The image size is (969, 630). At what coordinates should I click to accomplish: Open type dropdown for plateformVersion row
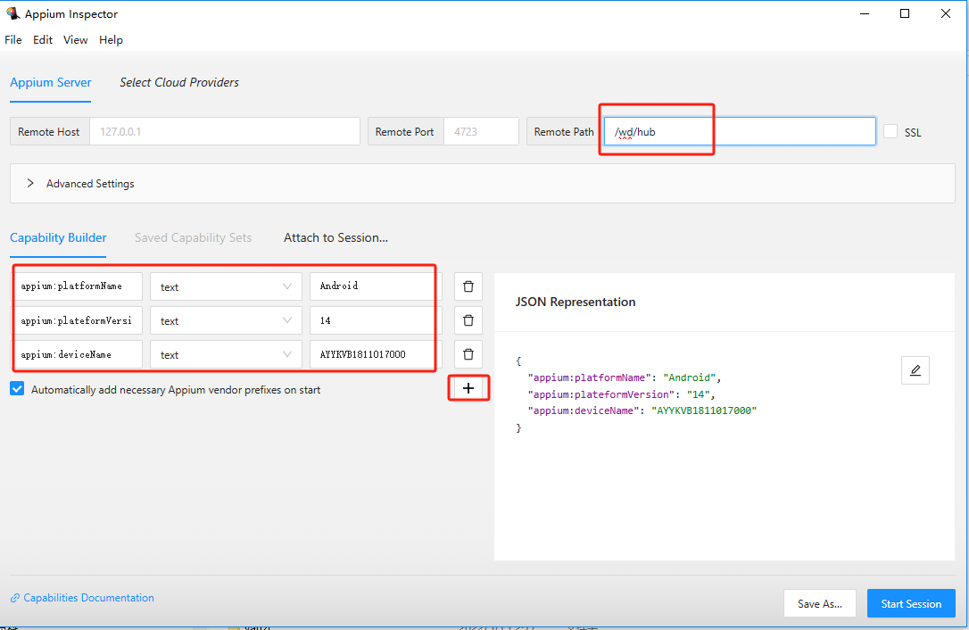[226, 320]
